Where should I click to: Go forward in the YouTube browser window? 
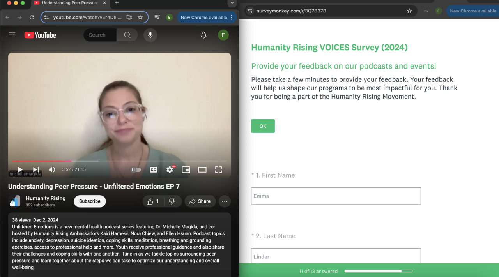click(x=19, y=18)
